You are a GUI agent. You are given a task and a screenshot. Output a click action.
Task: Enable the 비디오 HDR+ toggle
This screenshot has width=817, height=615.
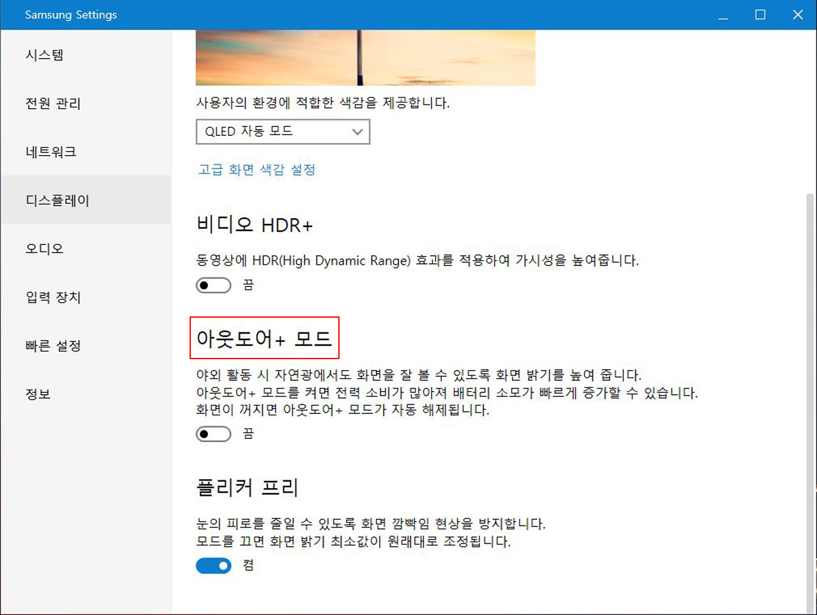[x=213, y=285]
